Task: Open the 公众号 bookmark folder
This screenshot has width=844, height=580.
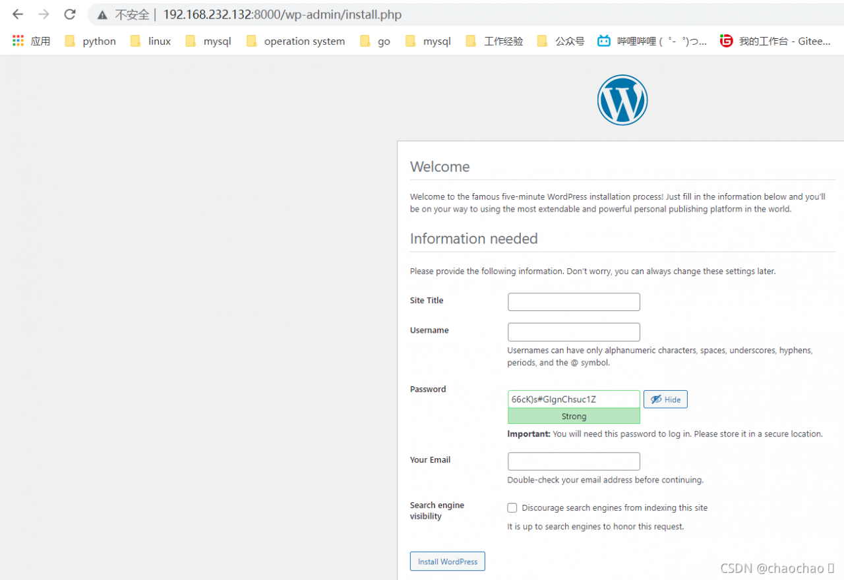Action: pos(560,41)
